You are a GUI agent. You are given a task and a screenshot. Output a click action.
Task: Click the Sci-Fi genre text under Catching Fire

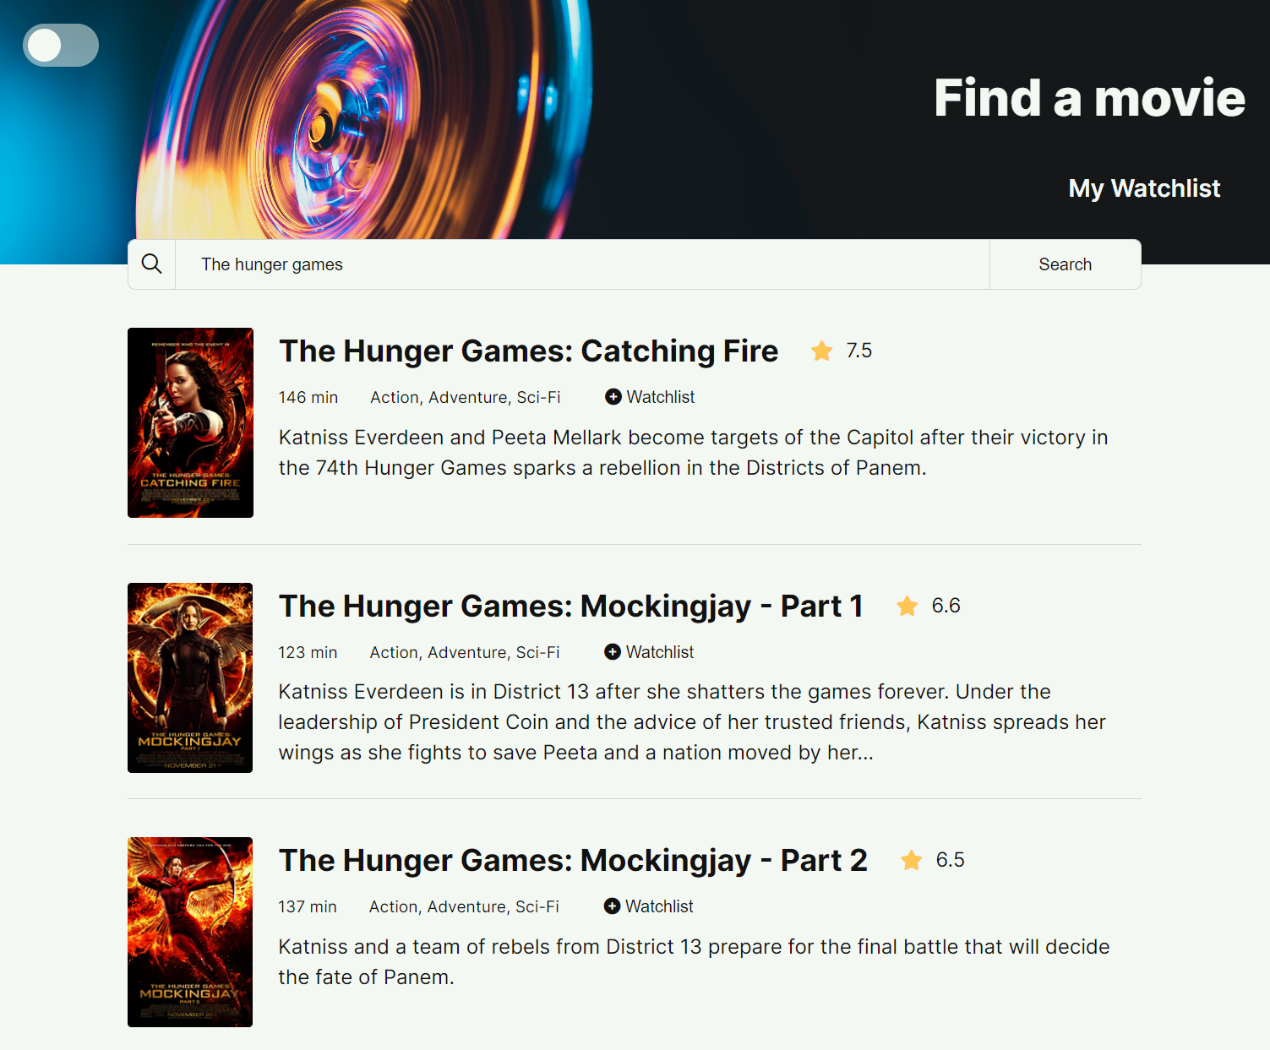click(539, 396)
